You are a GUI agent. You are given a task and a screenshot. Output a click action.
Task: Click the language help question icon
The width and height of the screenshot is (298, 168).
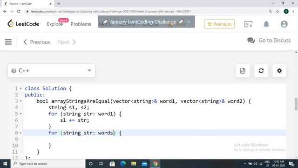(x=14, y=71)
